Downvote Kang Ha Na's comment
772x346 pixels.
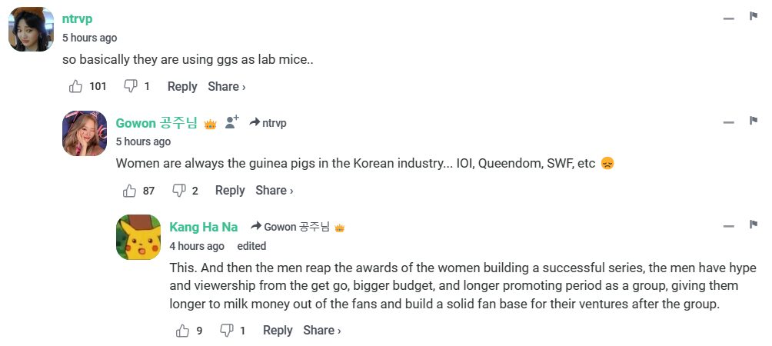tap(227, 331)
